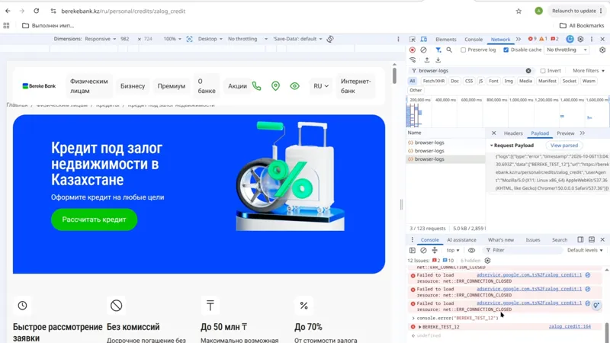Open device toolbar more options menu
Viewport: 610px width, 343px height.
click(x=398, y=39)
